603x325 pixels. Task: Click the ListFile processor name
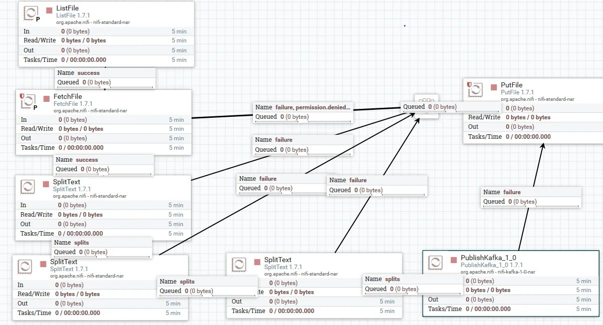tap(67, 8)
